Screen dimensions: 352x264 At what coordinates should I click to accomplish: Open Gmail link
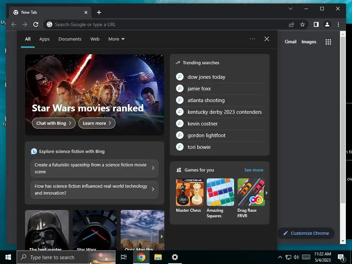coord(290,42)
